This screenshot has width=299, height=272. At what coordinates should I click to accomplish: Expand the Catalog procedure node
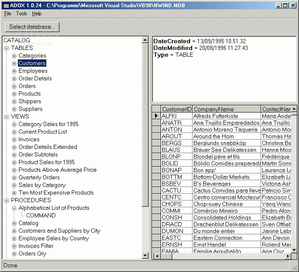[14, 223]
